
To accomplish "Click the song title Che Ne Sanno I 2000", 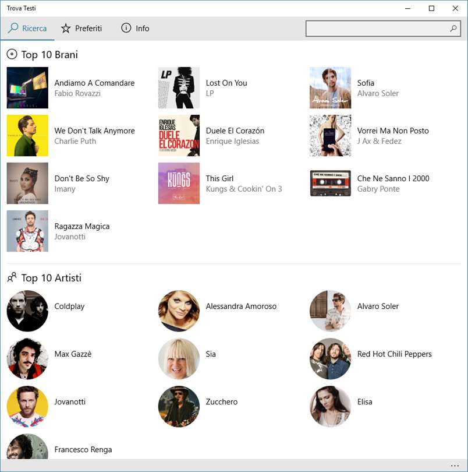I will 393,178.
